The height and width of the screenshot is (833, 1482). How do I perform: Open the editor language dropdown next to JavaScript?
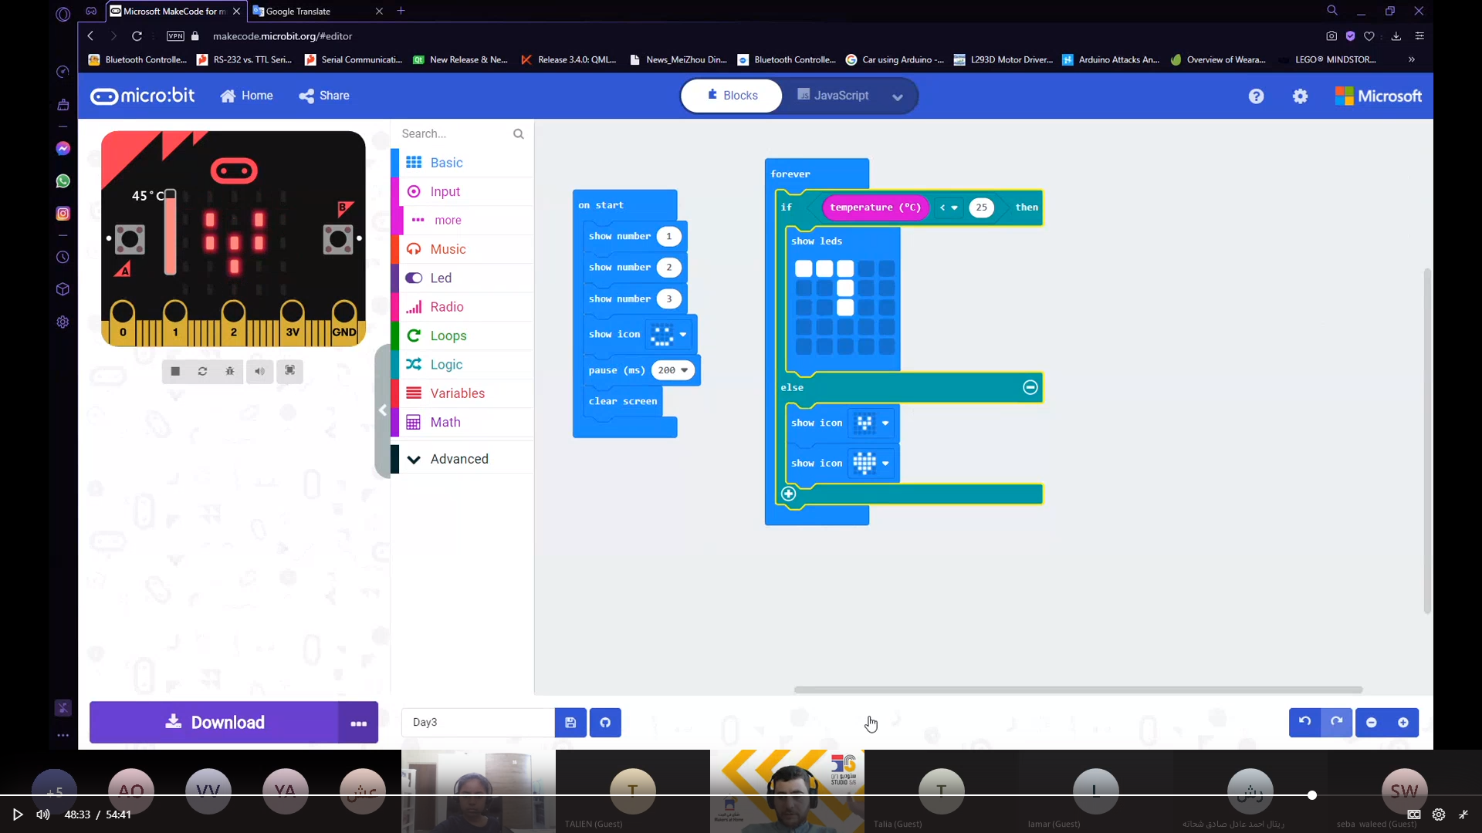pyautogui.click(x=898, y=97)
